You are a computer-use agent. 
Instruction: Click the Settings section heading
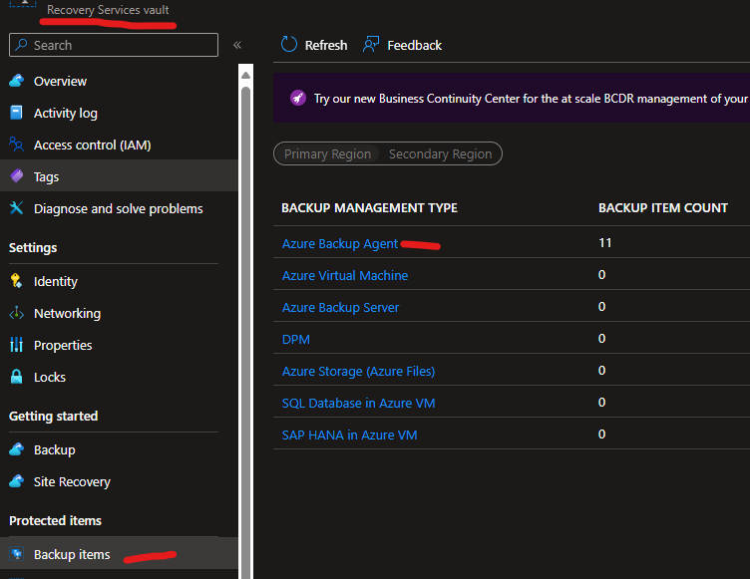coord(33,248)
